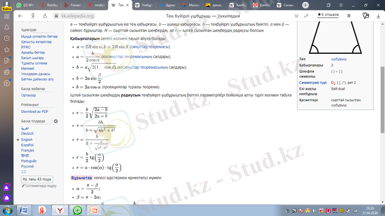385x216 pixels.
Task: Open Басып шығару link
Action: click(x=32, y=58)
